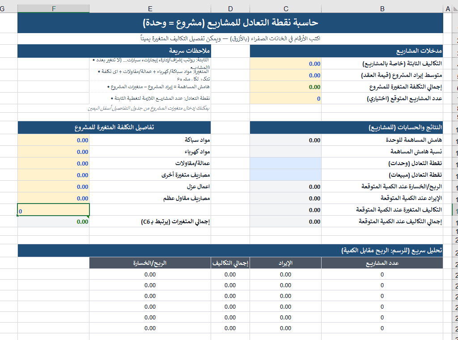Click the 'إجمالي التكاليف' table column header
The height and width of the screenshot is (340, 458).
[230, 263]
